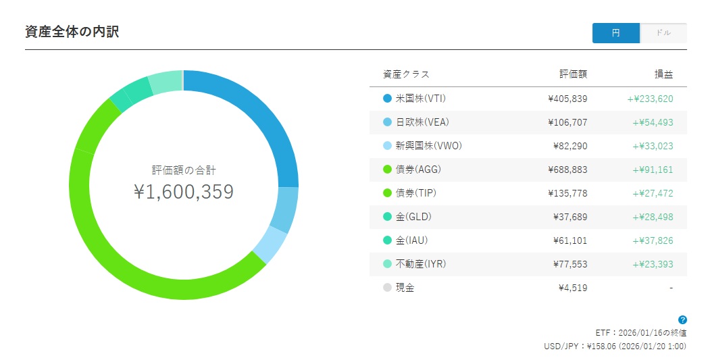This screenshot has width=712, height=360.
Task: Click the 不動産(IYR) mint dot
Action: (x=387, y=264)
